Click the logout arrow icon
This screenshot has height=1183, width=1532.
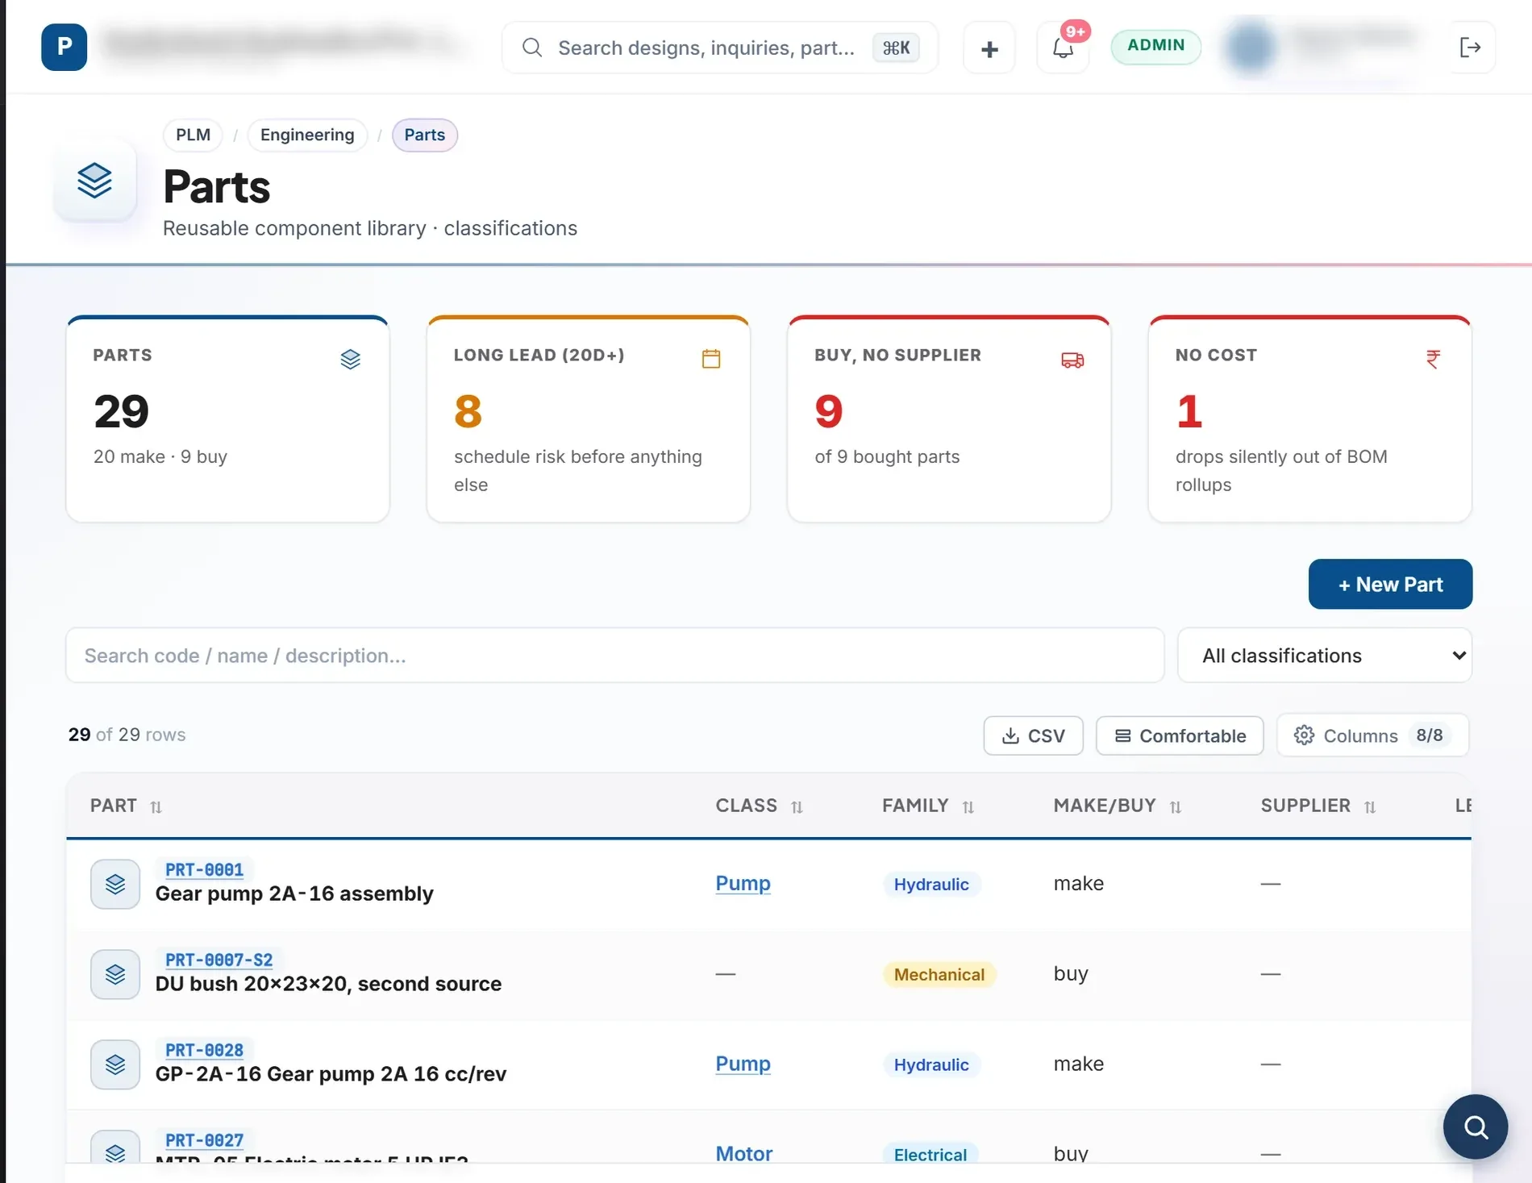1470,48
